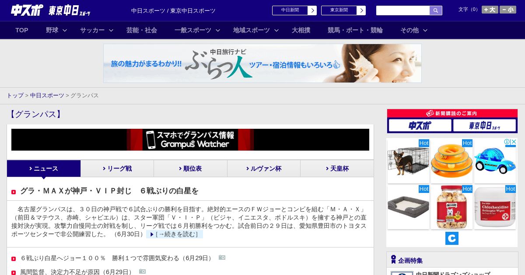The width and height of the screenshot is (525, 275).
Task: Follow the トップ breadcrumb link
Action: pos(15,96)
